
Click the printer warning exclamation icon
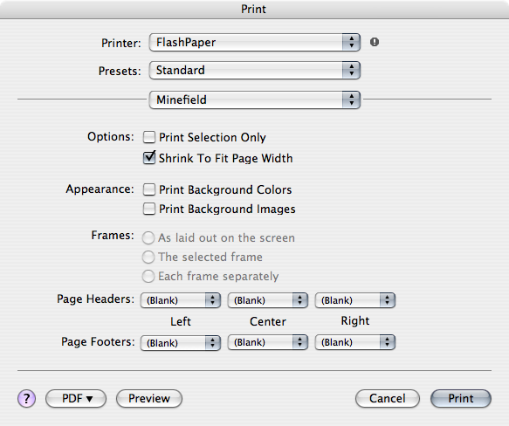(375, 42)
